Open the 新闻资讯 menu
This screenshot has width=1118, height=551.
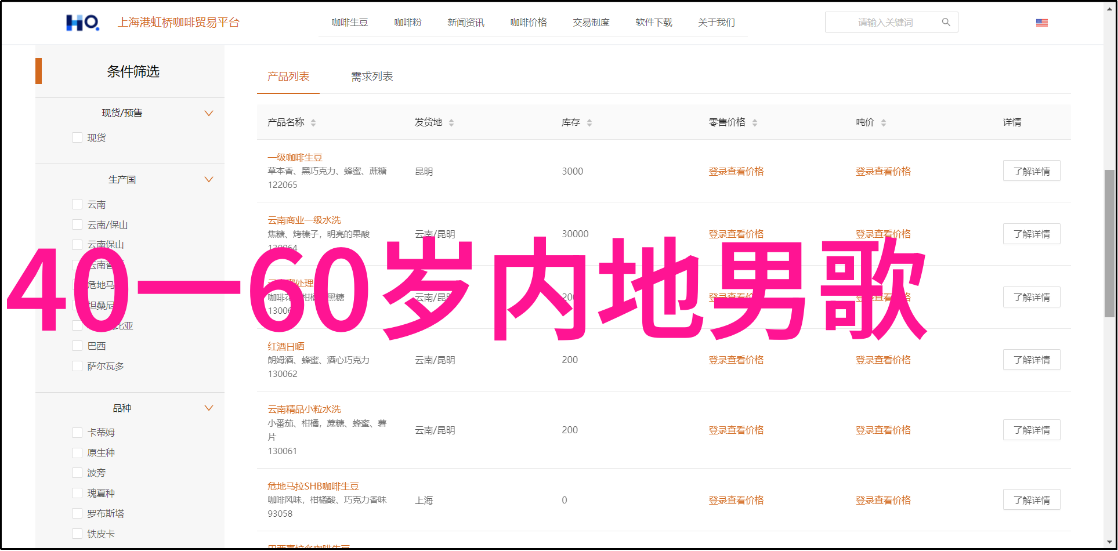point(466,22)
